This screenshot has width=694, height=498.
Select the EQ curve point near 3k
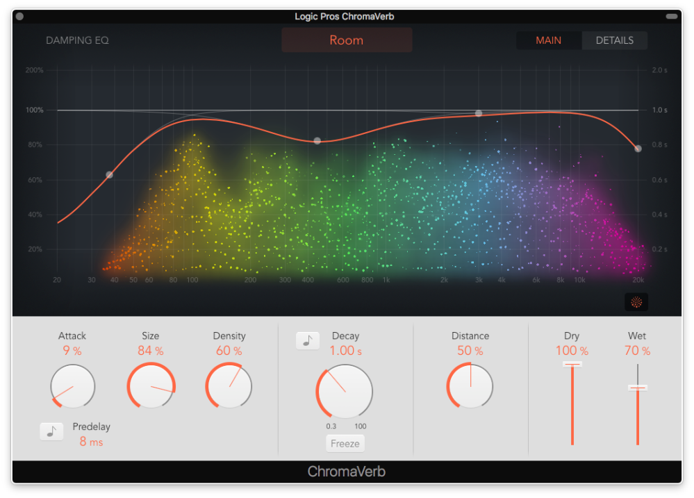[x=479, y=113]
